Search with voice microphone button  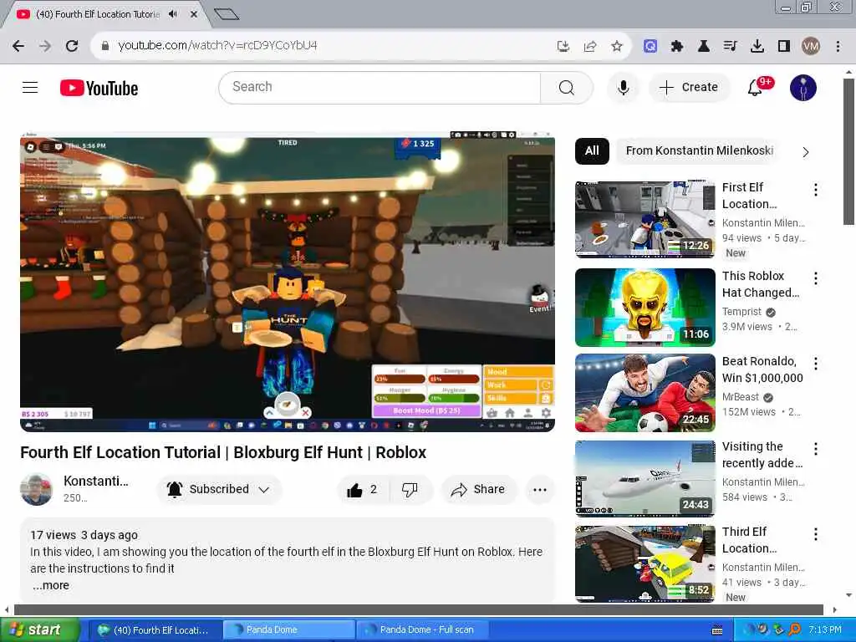(x=623, y=87)
